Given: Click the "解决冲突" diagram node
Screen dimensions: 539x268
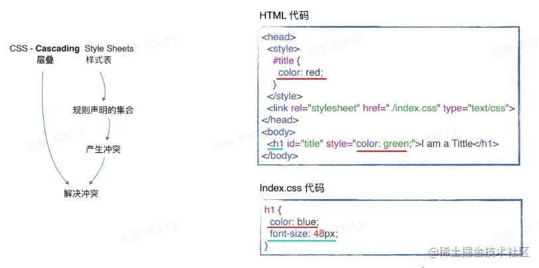Looking at the screenshot, I should point(81,193).
